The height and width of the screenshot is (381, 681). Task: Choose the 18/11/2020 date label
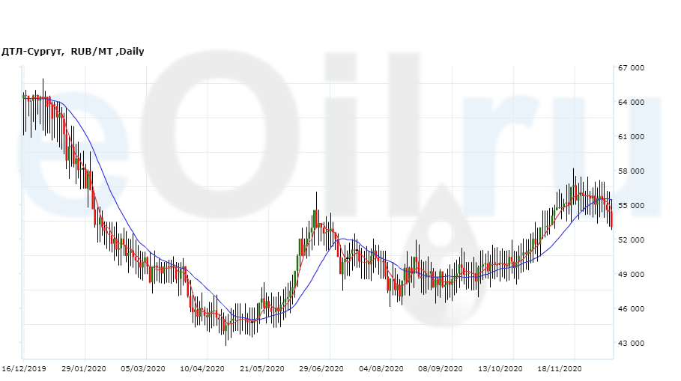pos(560,368)
